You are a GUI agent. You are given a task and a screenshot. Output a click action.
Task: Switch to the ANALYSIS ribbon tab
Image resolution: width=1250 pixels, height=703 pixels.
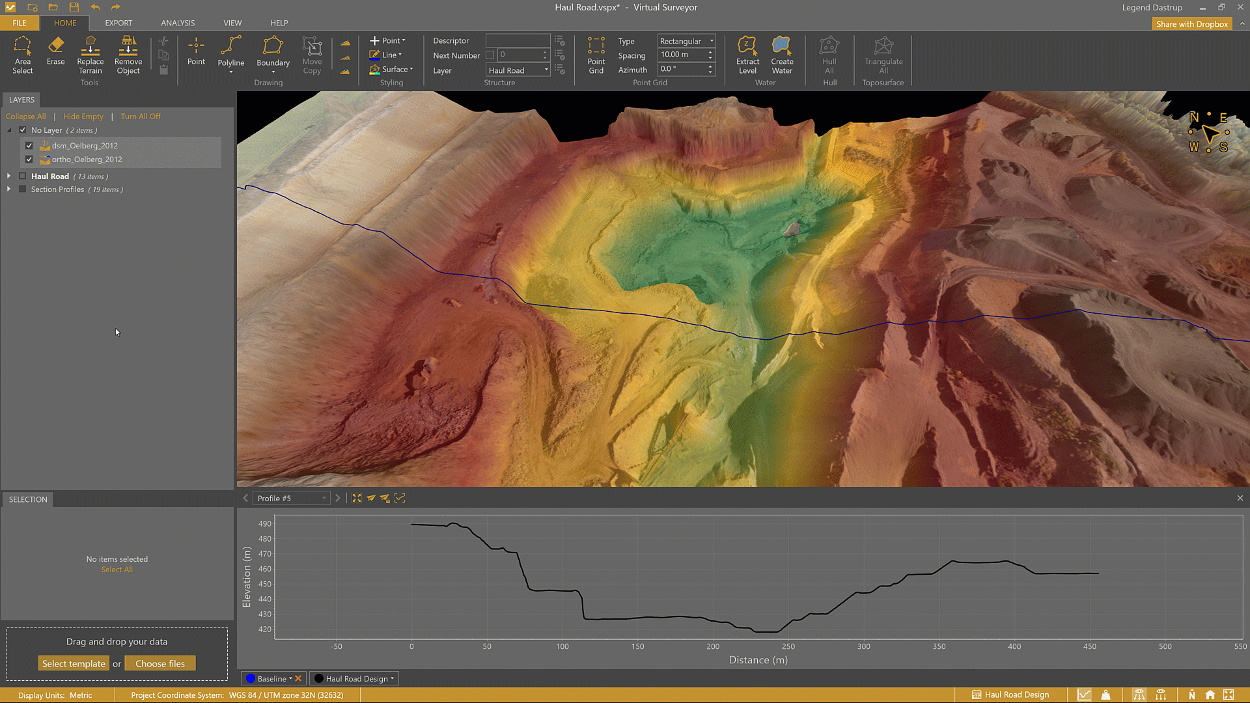click(178, 23)
